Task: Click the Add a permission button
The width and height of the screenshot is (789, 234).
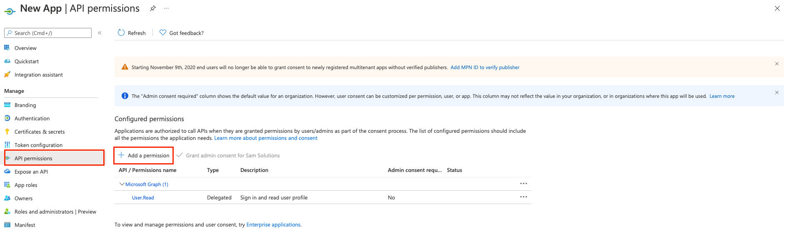Action: [144, 155]
